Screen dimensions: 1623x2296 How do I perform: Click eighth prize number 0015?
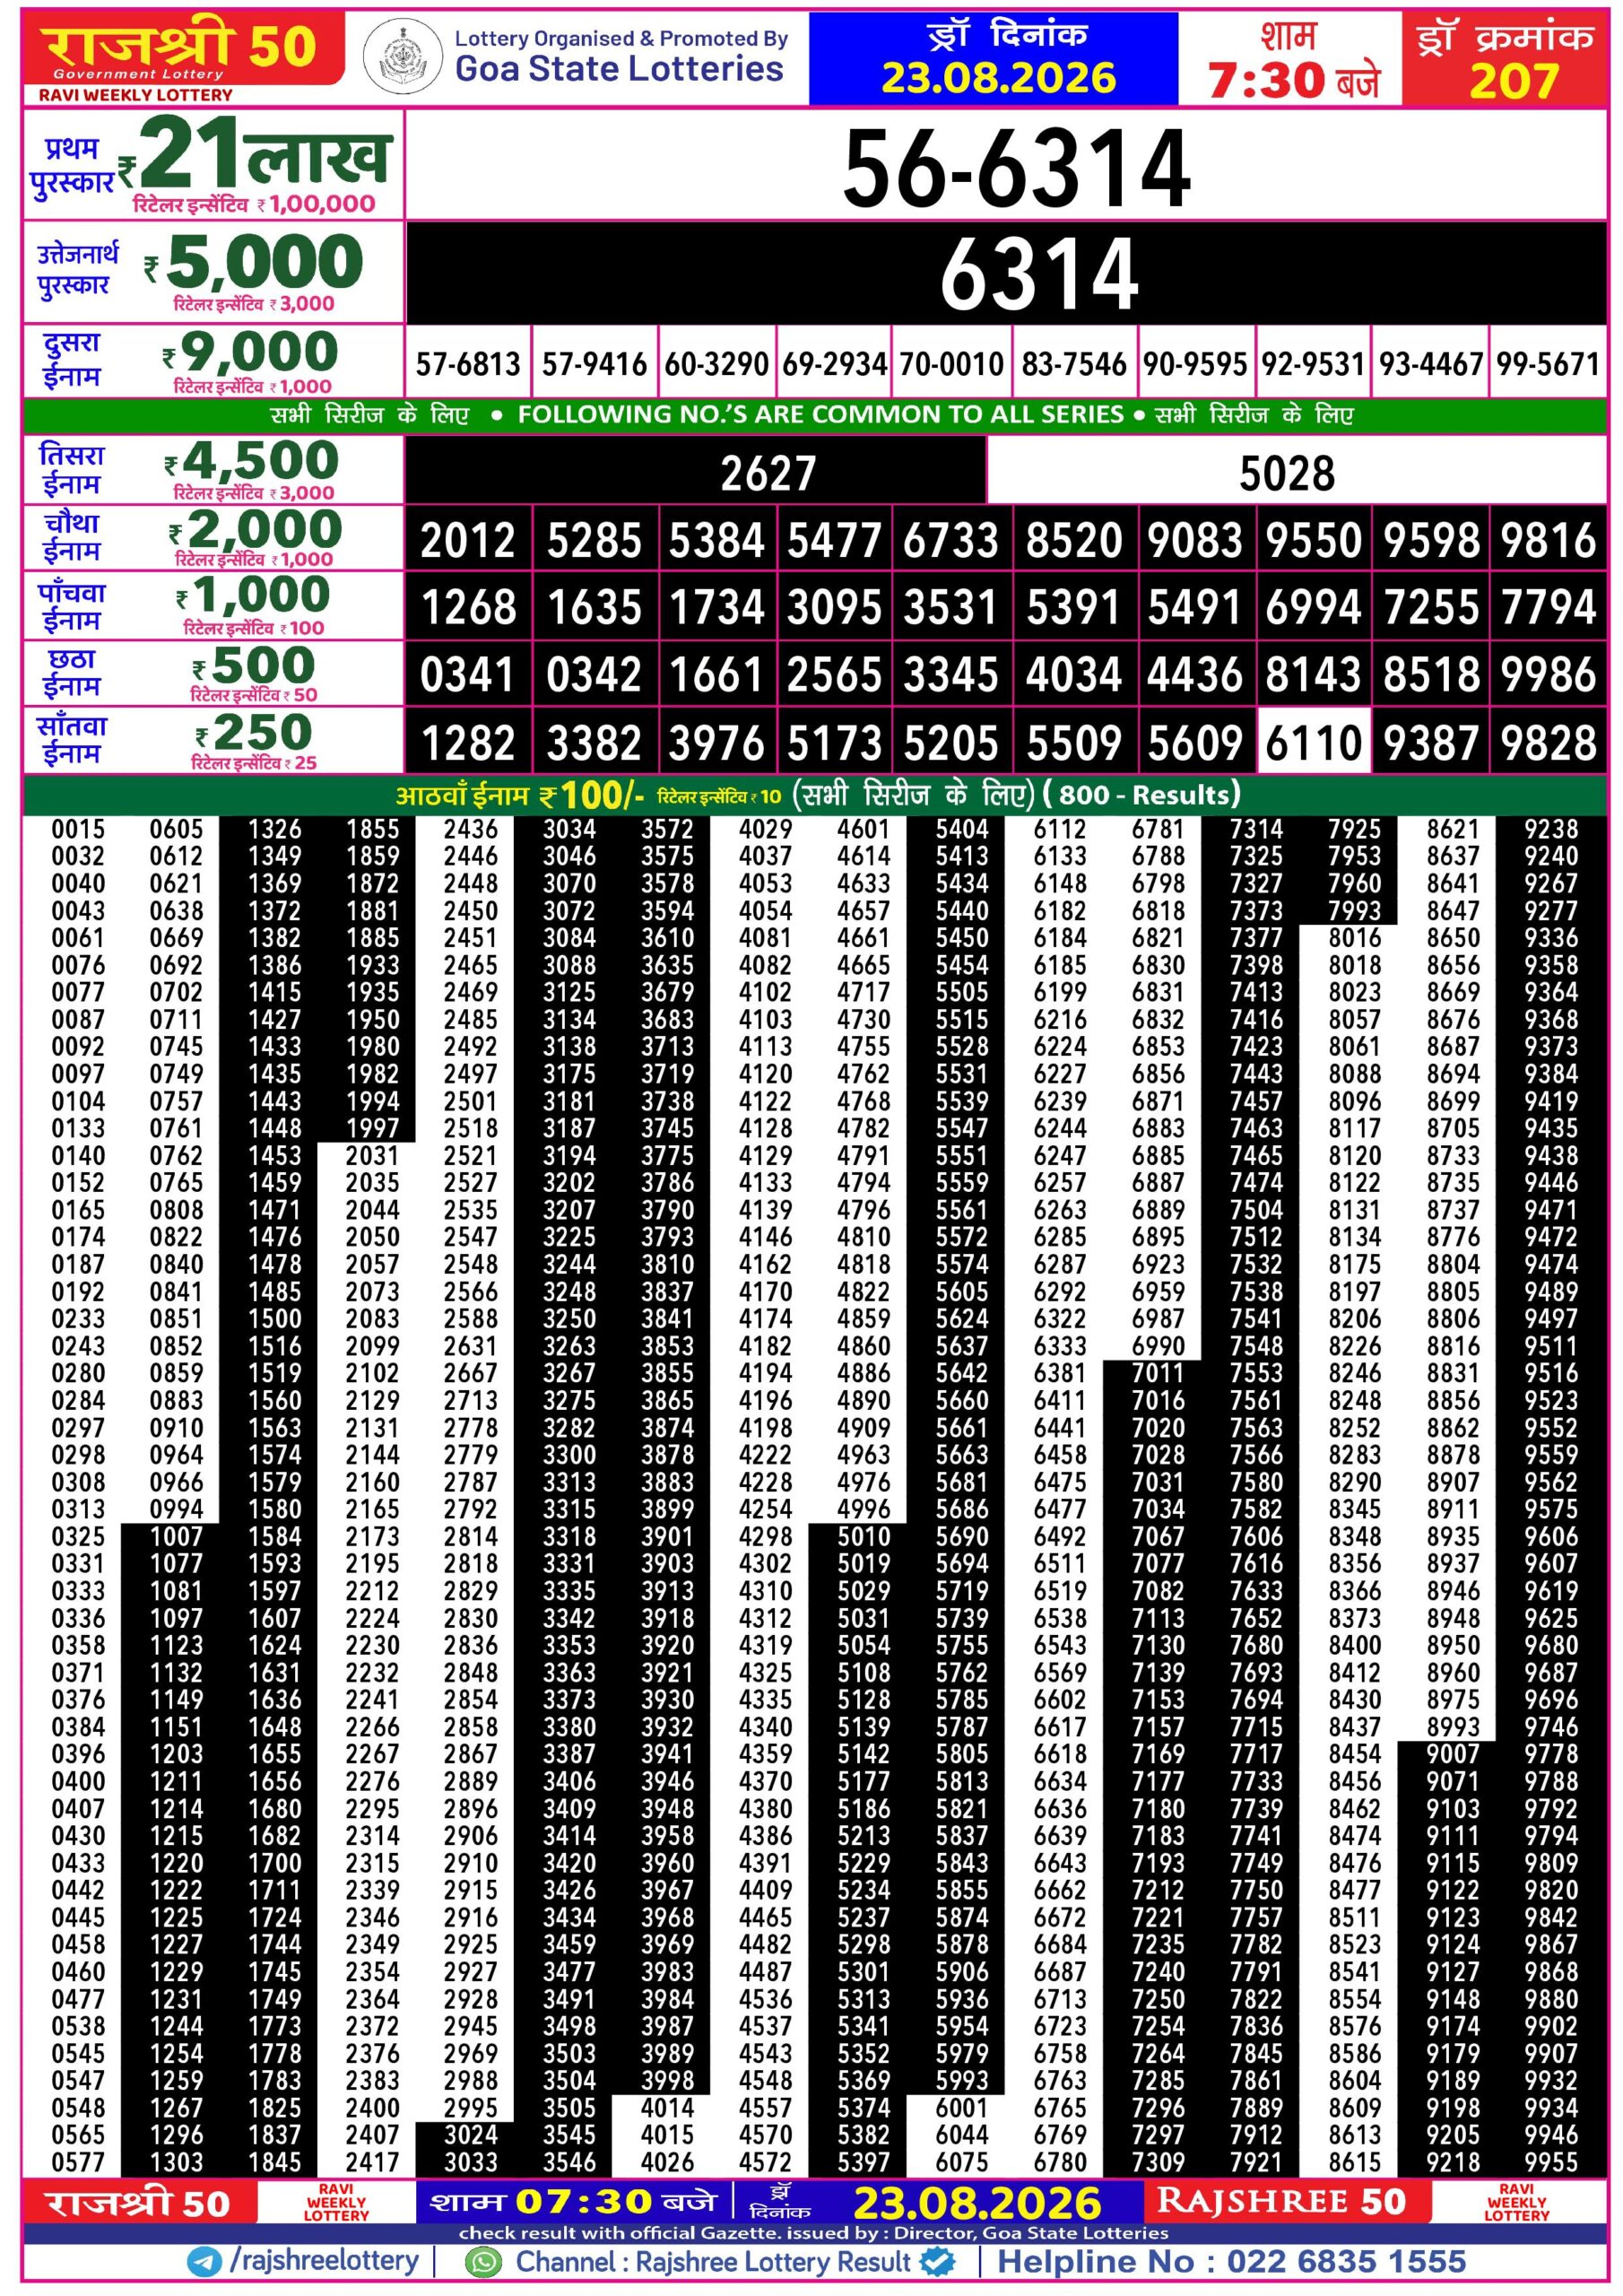click(78, 829)
